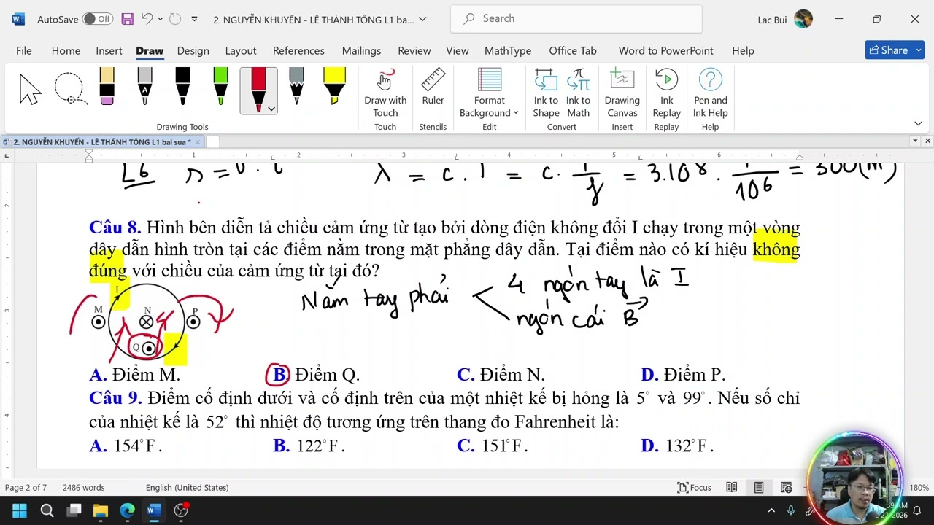
Task: Open Customize Quick Access Toolbar dropdown
Action: (x=194, y=19)
